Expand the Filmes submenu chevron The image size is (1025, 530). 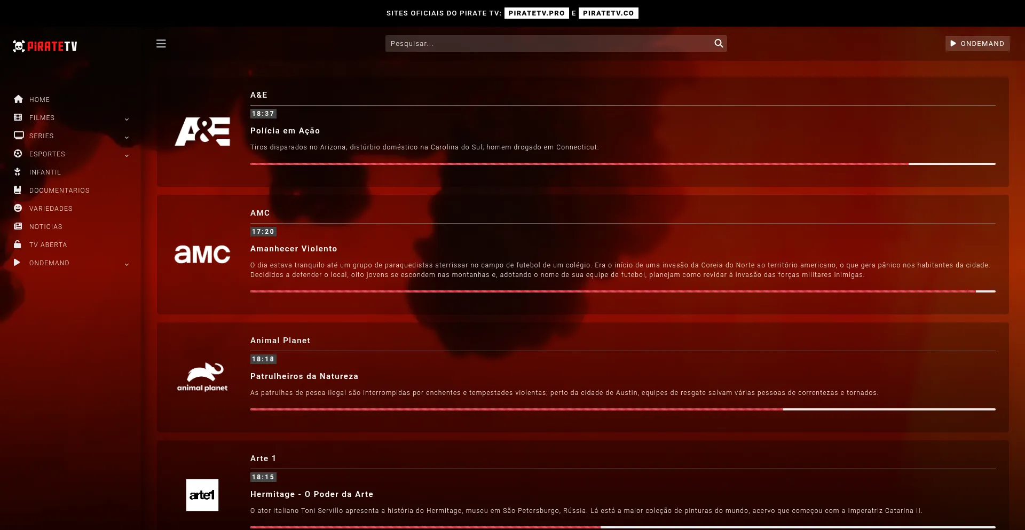coord(127,118)
